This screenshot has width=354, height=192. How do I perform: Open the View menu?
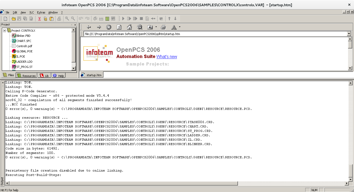tap(23, 12)
